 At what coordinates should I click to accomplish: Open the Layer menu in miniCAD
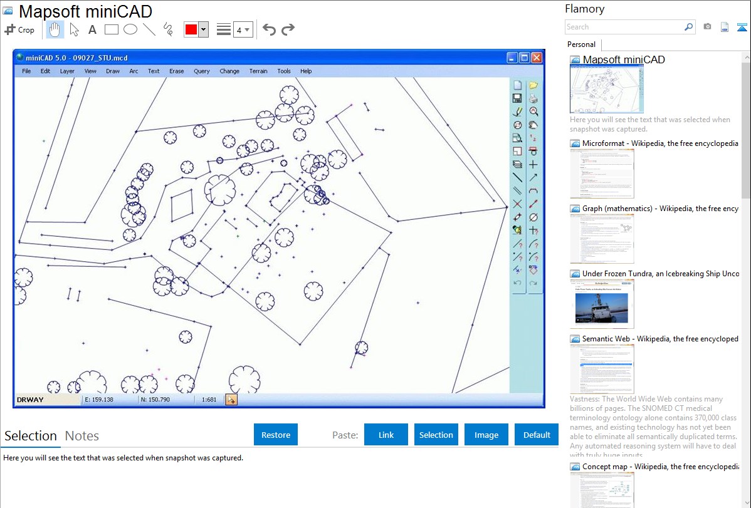67,71
